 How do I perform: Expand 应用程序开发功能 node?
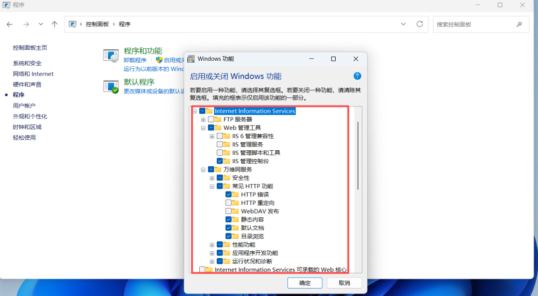pyautogui.click(x=212, y=253)
